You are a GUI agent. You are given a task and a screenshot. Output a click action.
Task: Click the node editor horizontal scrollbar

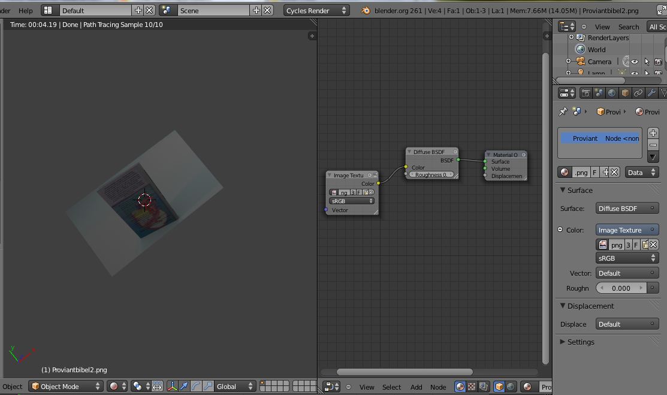[x=405, y=372]
